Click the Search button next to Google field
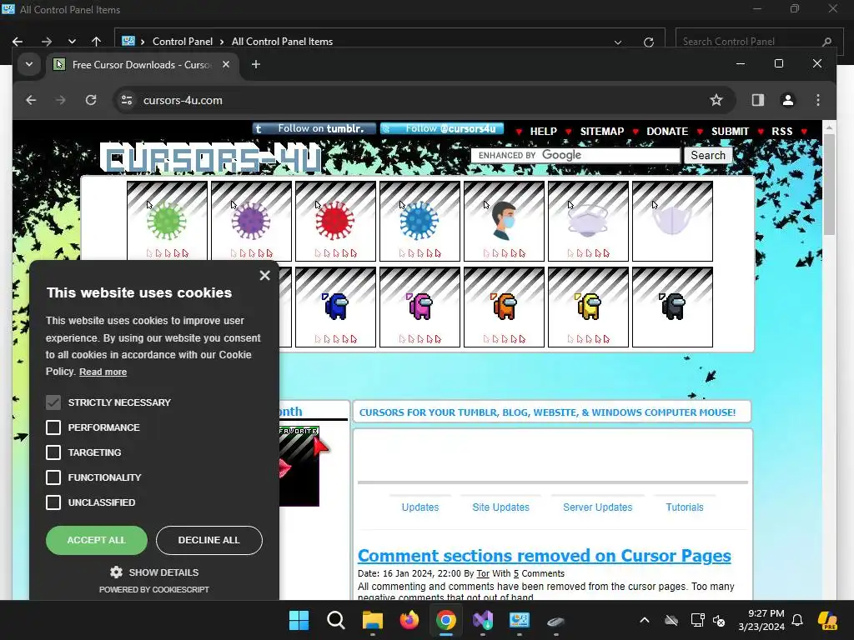Screen dimensions: 854x640 (x=708, y=155)
